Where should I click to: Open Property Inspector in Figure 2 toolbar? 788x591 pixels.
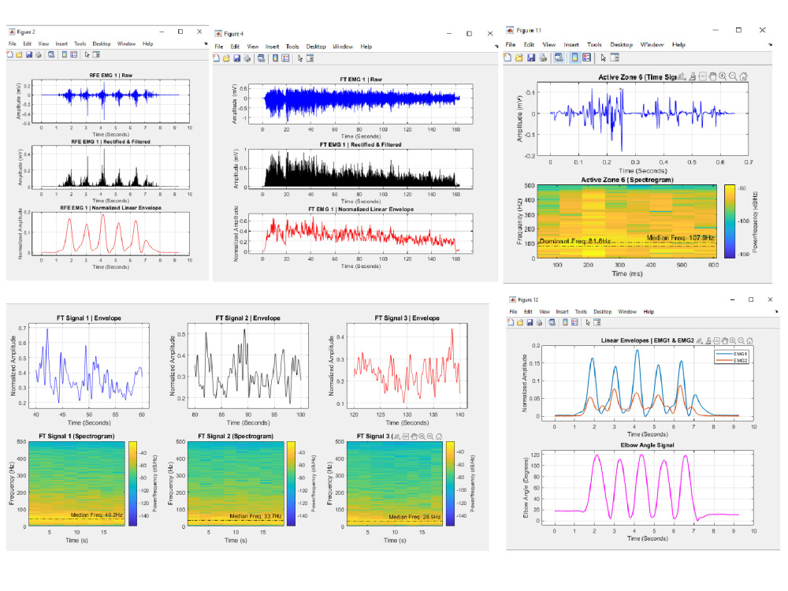point(96,54)
